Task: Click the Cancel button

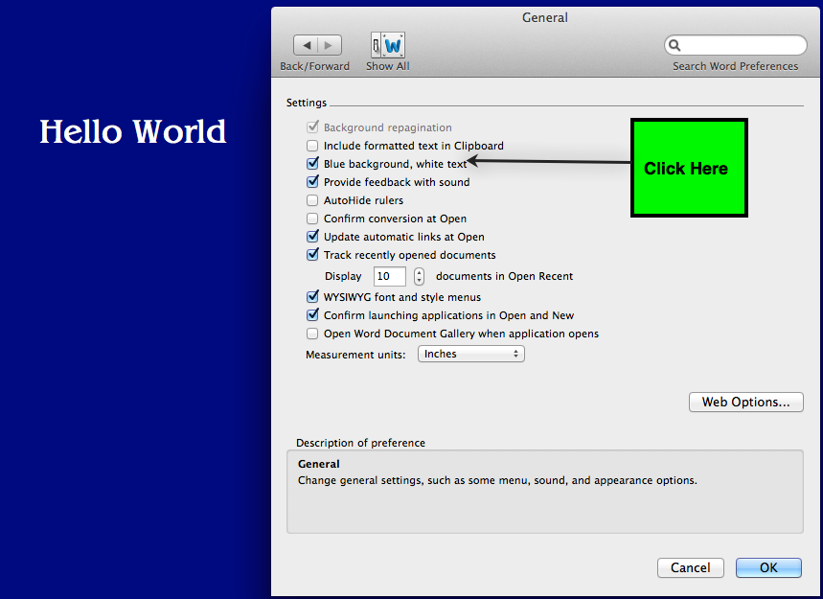Action: [x=690, y=567]
